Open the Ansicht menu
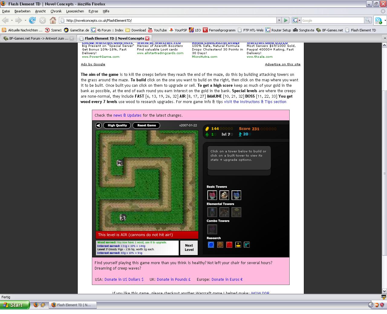This screenshot has height=314, width=387. [x=40, y=11]
